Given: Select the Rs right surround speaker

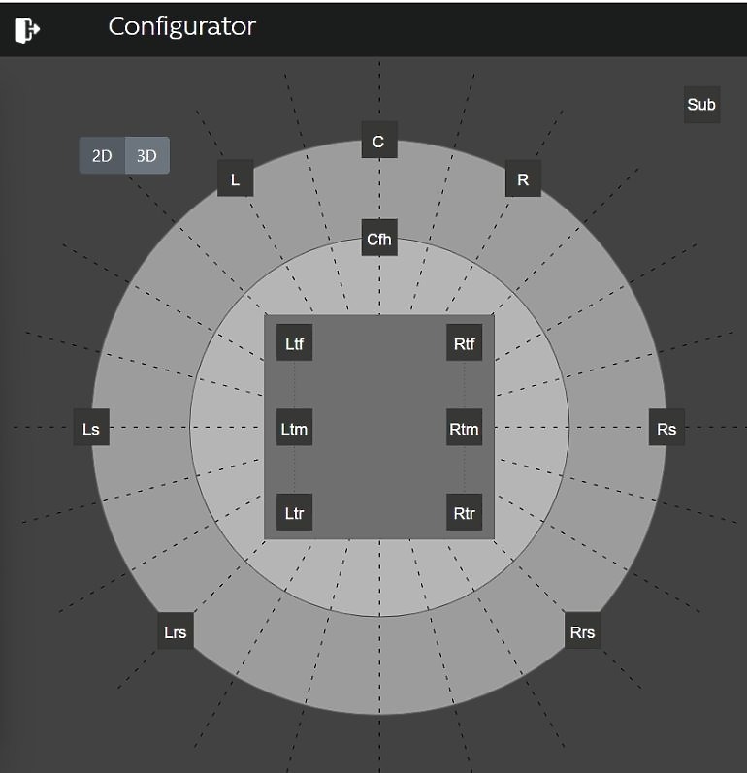Looking at the screenshot, I should point(666,428).
